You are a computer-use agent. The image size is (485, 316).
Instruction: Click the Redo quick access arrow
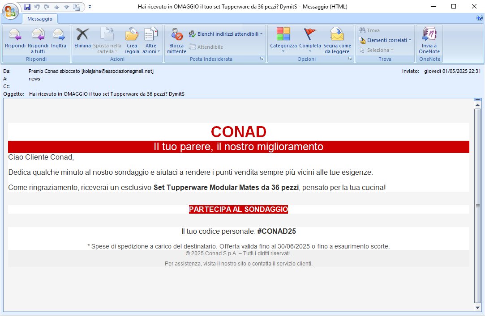point(47,7)
